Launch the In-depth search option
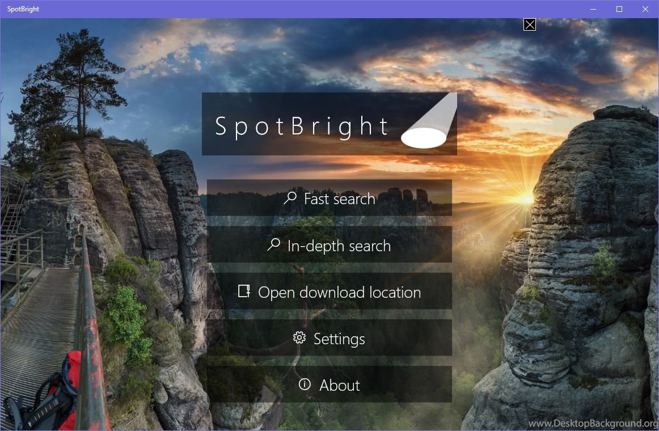Screen dimensions: 659x431 point(329,244)
